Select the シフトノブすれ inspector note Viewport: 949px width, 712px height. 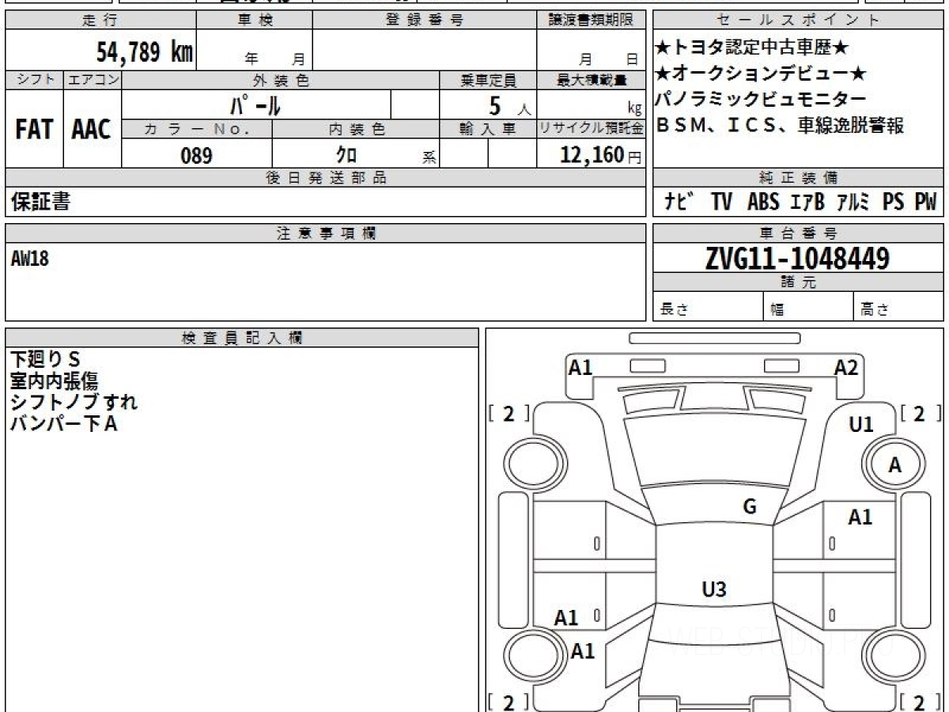point(74,402)
